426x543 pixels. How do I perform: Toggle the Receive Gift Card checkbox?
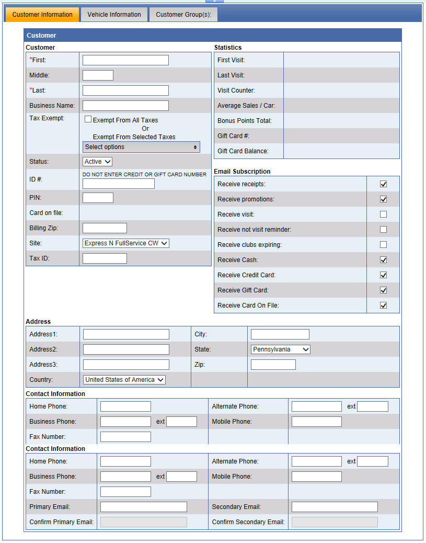click(x=383, y=290)
